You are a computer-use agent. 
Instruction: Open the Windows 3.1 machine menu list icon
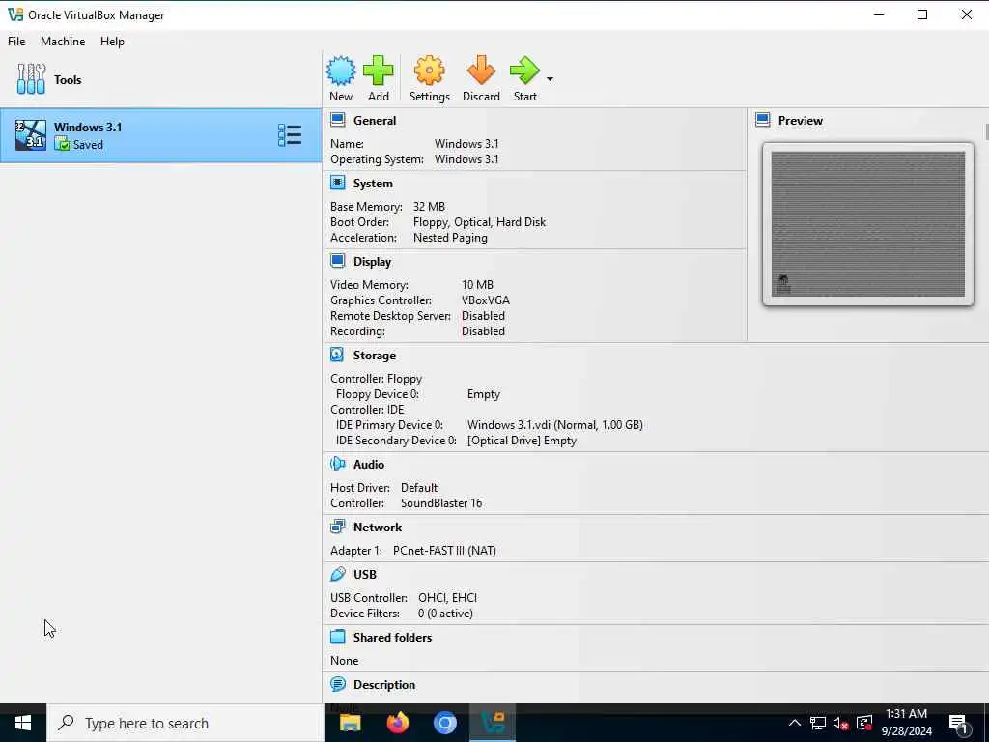coord(290,135)
